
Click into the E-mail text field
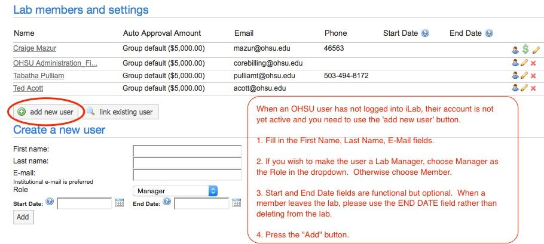point(187,175)
